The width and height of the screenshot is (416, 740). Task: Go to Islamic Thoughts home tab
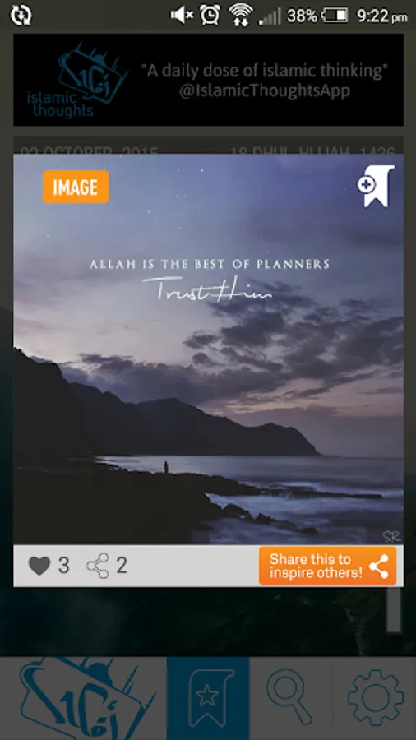point(83,698)
